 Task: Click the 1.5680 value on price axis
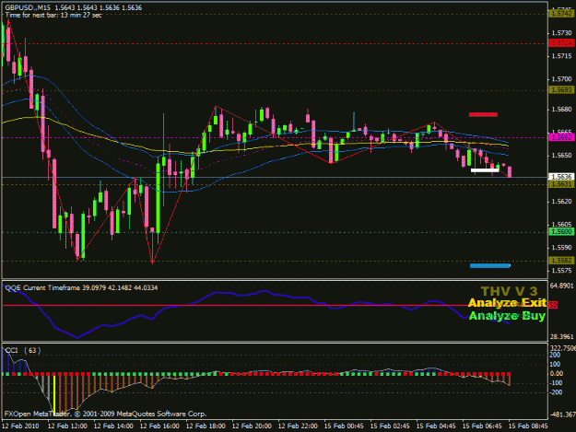coord(561,110)
